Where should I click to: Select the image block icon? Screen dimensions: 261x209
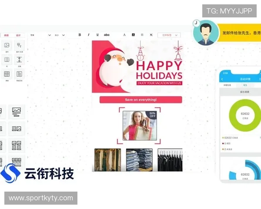coord(7,45)
